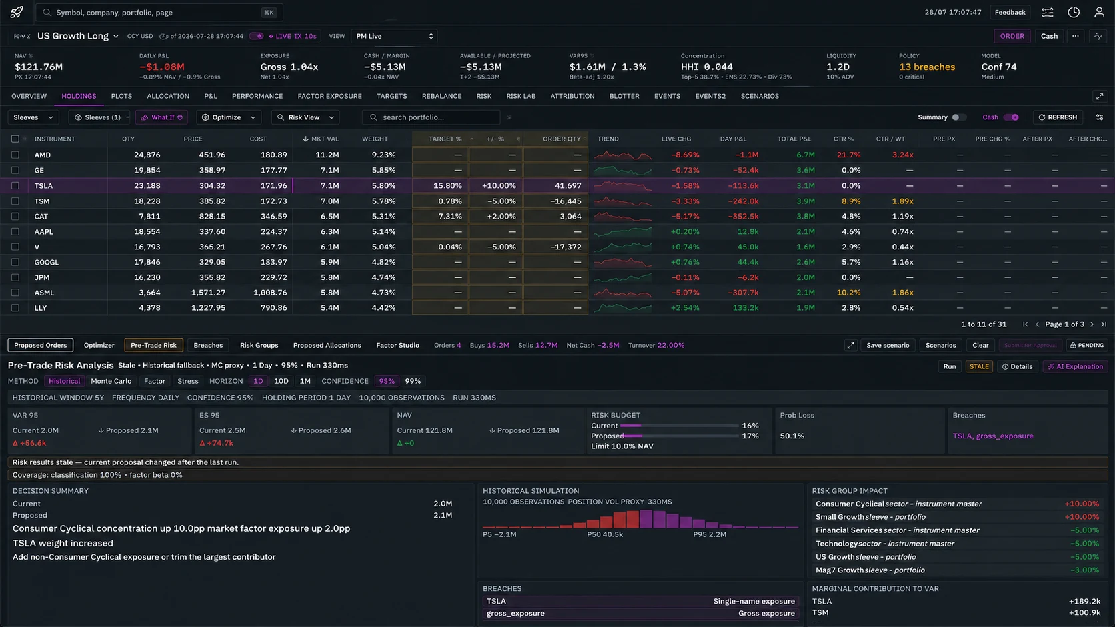Open the user profile icon
This screenshot has width=1115, height=627.
click(1099, 12)
